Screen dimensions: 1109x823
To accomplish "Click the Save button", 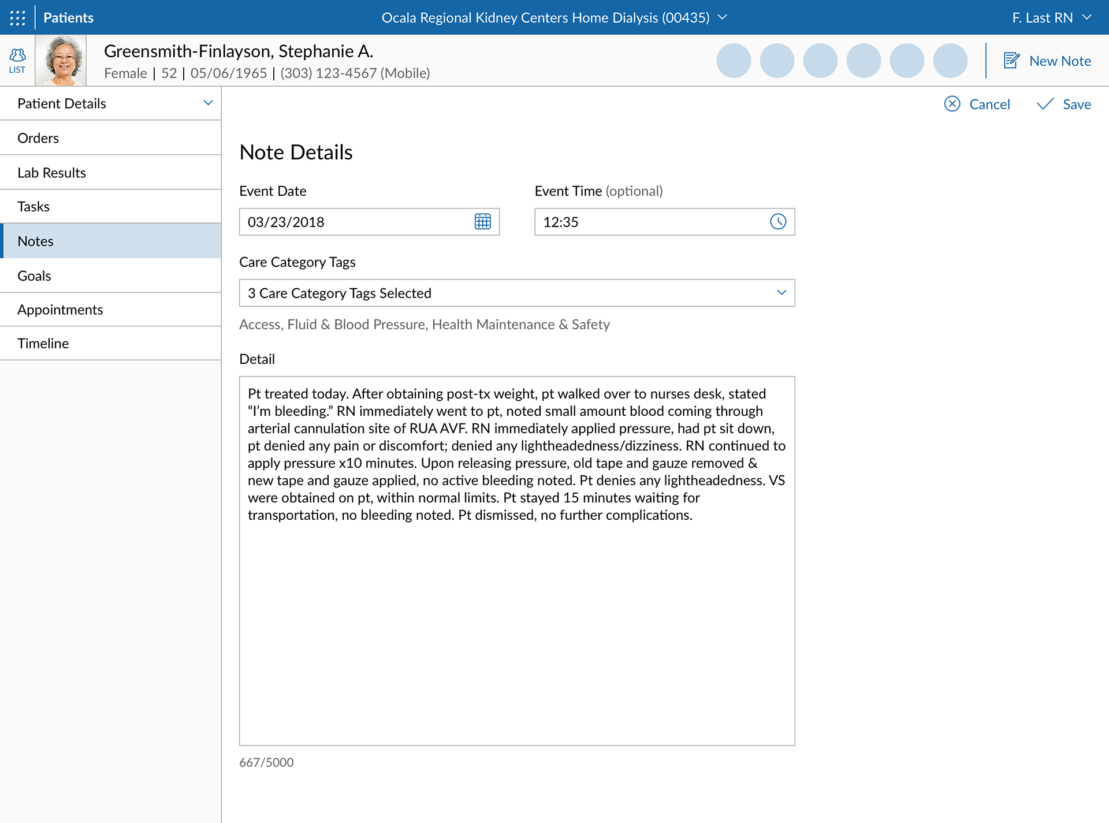I will coord(1064,104).
